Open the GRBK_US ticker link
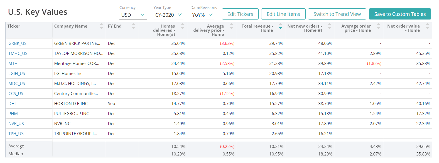 point(17,43)
